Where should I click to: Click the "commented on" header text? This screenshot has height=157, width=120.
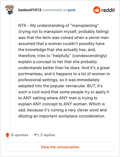(55, 10)
